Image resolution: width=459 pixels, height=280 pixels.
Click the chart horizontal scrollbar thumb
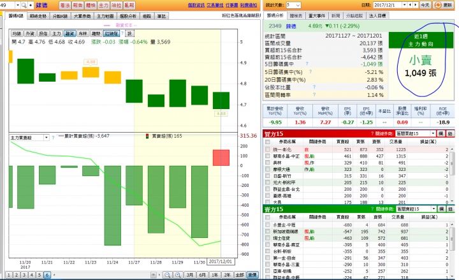153,275
